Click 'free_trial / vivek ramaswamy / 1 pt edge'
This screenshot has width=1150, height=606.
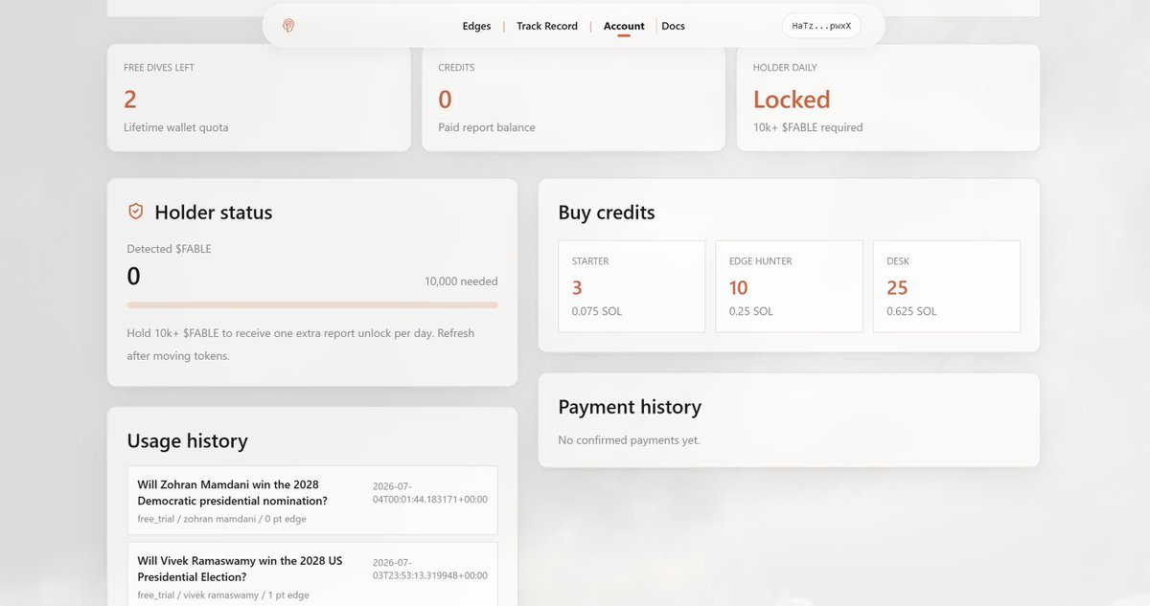coord(223,595)
